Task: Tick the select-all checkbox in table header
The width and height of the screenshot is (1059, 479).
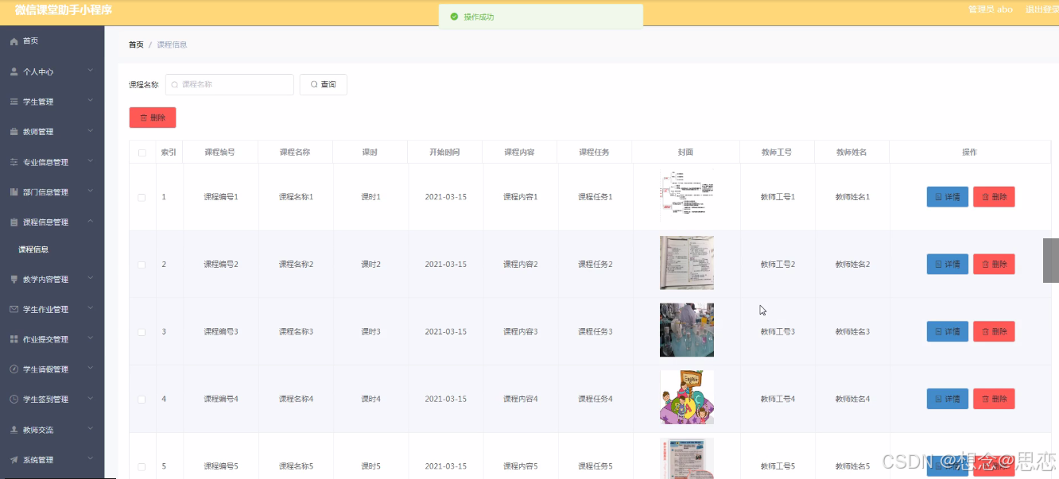Action: pos(142,153)
